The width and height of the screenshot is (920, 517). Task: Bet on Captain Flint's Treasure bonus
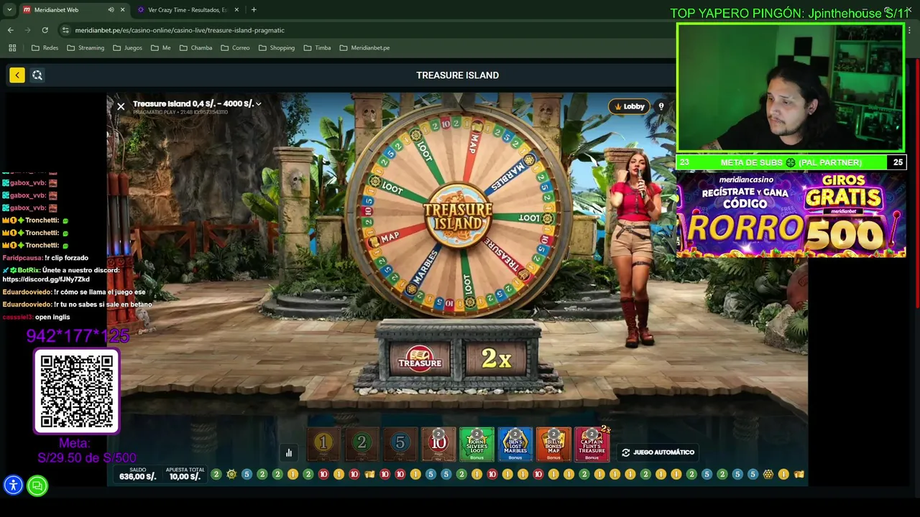(592, 444)
